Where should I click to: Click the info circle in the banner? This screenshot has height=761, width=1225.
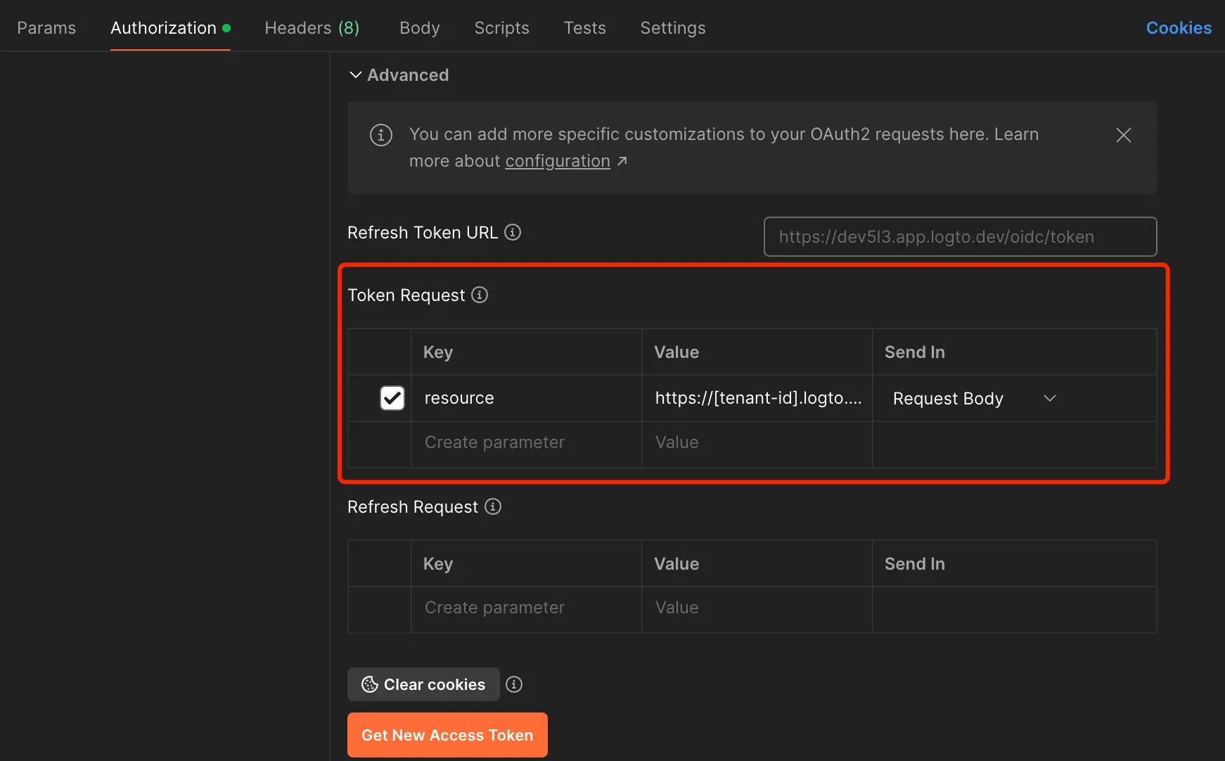381,135
